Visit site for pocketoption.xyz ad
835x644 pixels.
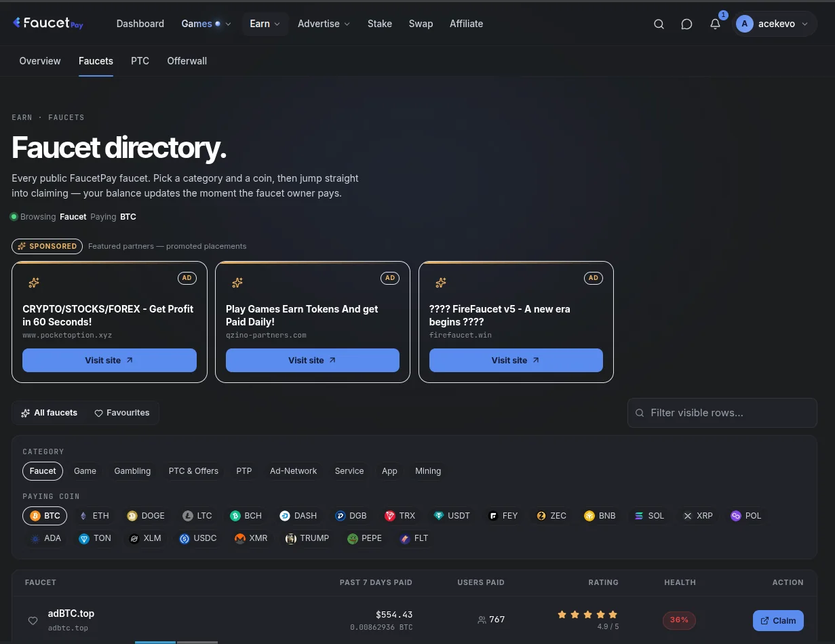click(109, 360)
